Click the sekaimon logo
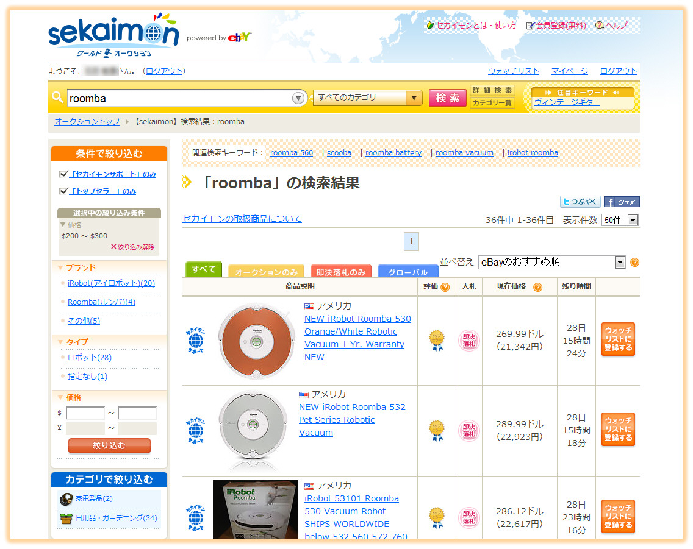 click(x=113, y=36)
